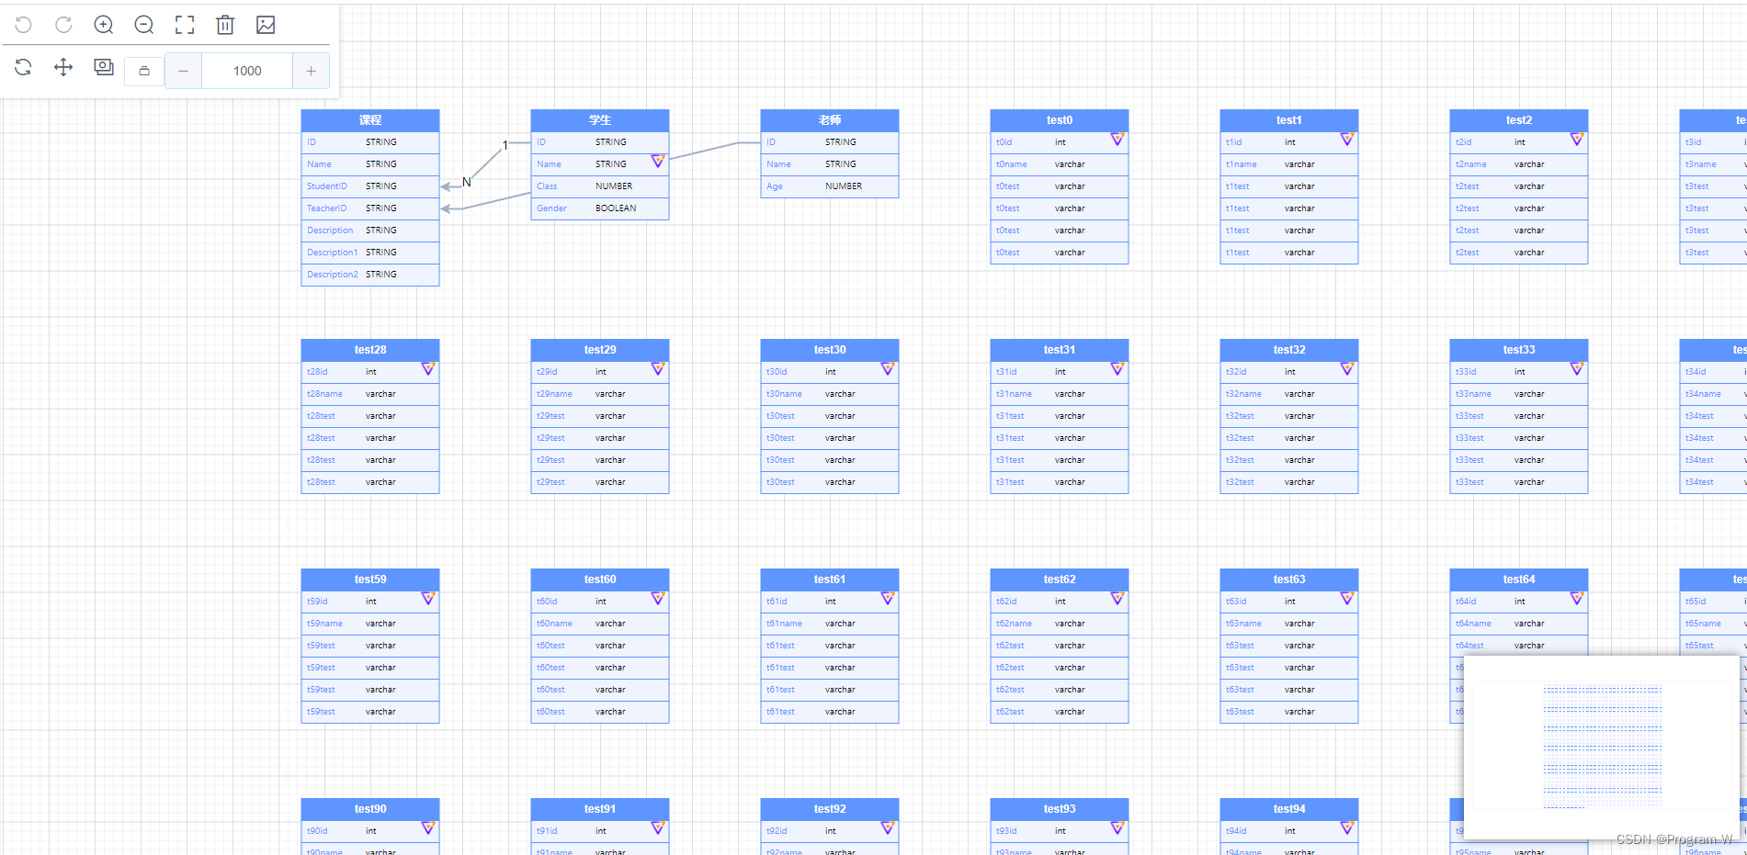The width and height of the screenshot is (1747, 855).
Task: Select the test62 table header
Action: coord(1060,579)
